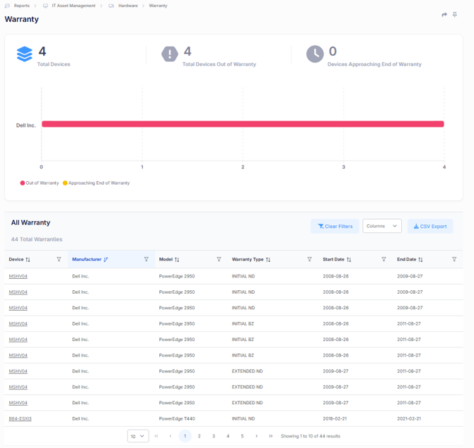This screenshot has height=448, width=474.
Task: Open the Start Date filter icon
Action: click(384, 260)
